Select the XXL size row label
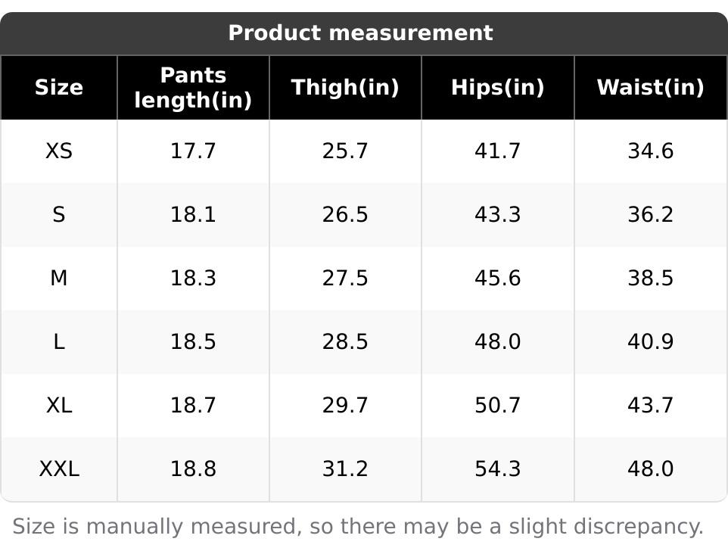The width and height of the screenshot is (728, 551). [x=59, y=469]
